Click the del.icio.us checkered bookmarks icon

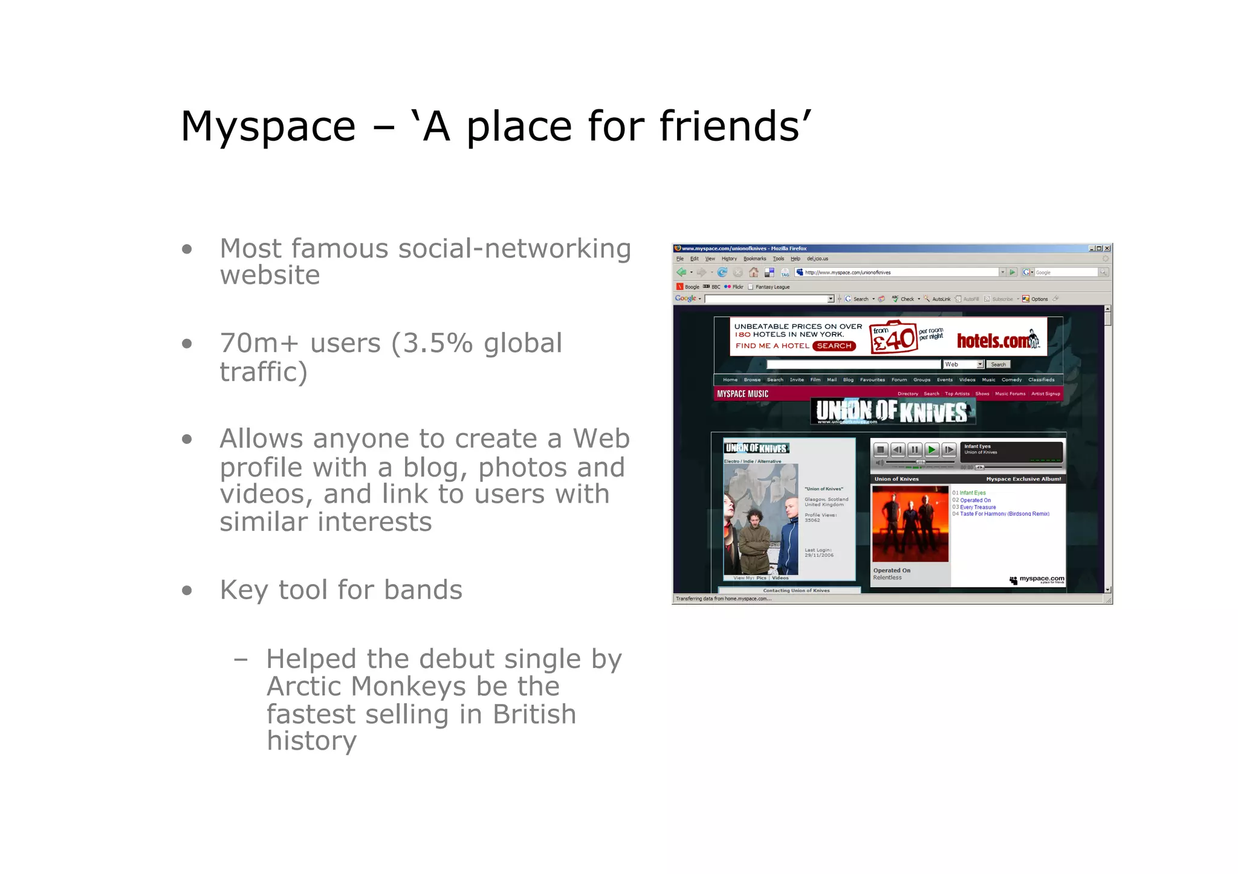769,272
